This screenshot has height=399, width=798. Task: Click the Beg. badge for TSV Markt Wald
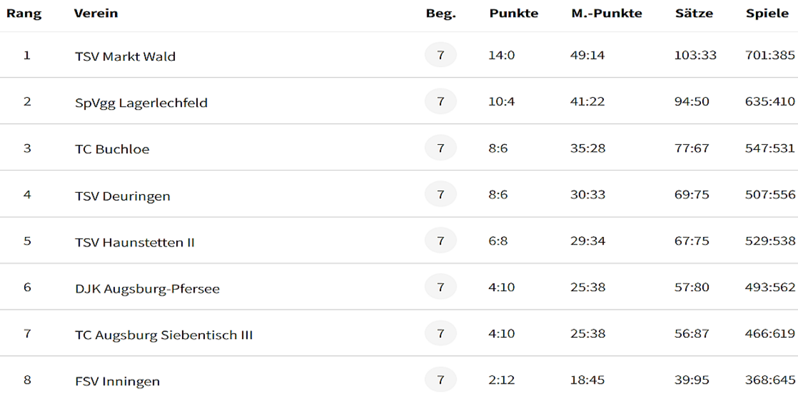point(440,56)
